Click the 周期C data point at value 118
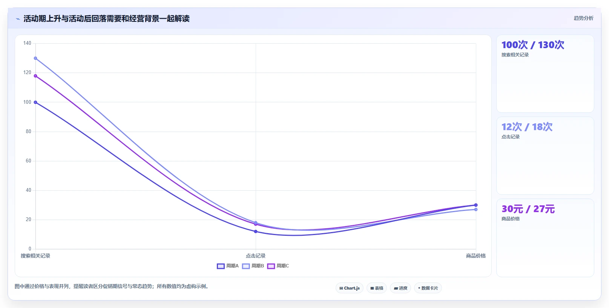 pyautogui.click(x=35, y=76)
